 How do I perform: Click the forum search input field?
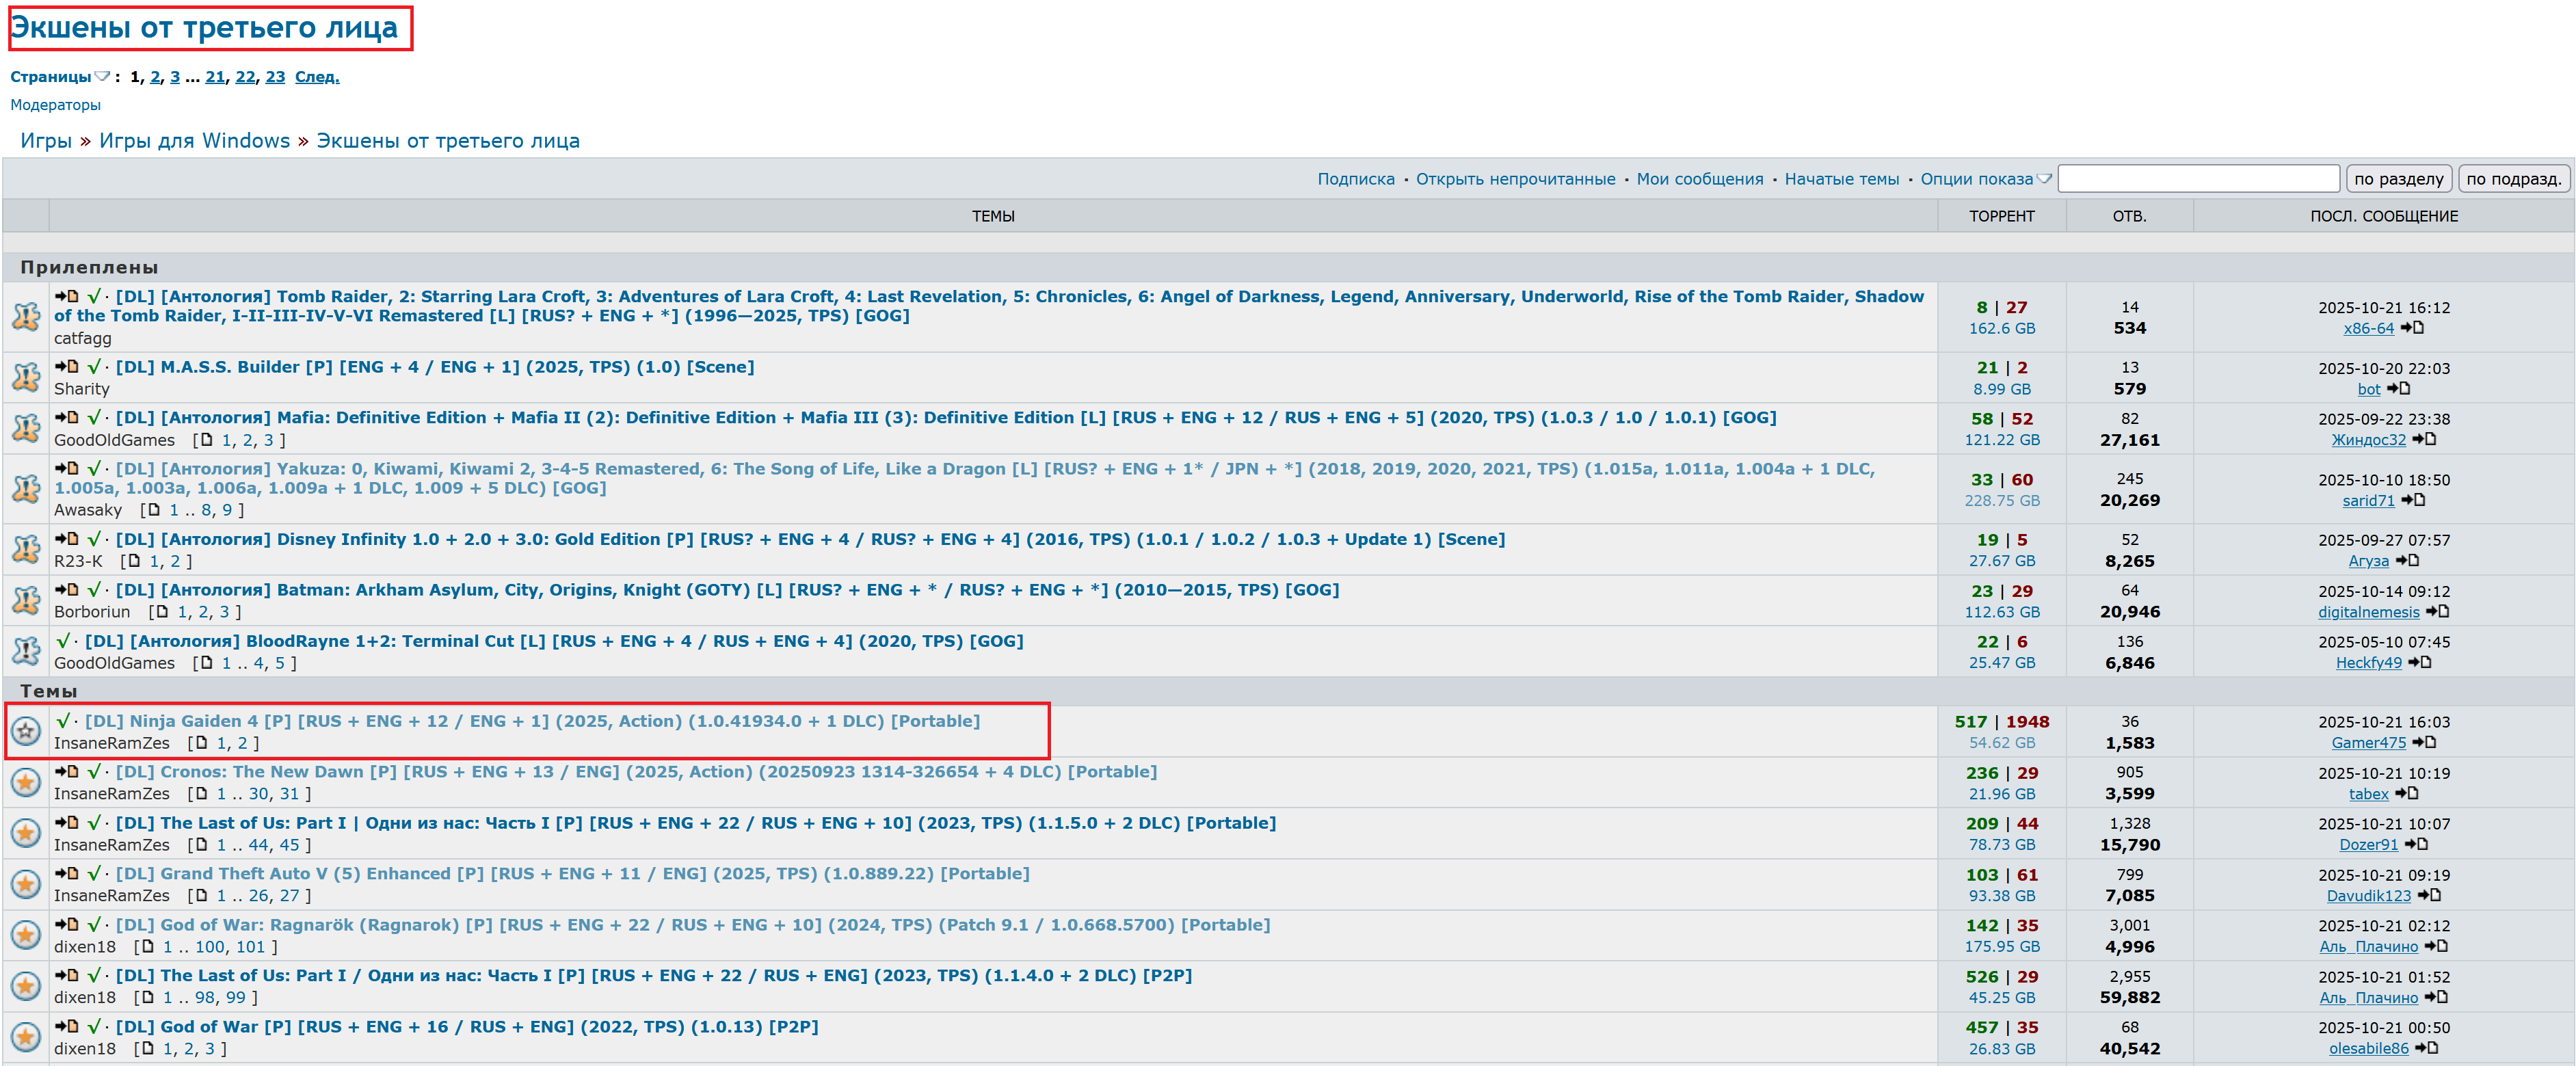click(x=2198, y=179)
